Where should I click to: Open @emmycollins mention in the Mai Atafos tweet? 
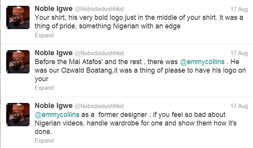click(x=202, y=62)
